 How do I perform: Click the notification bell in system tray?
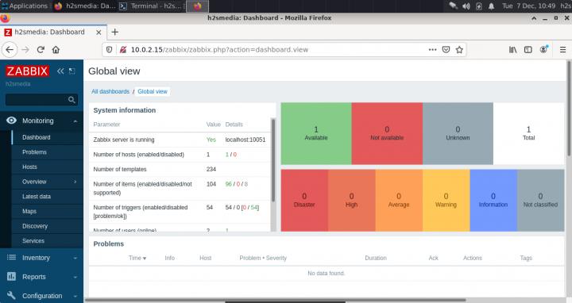coord(492,6)
